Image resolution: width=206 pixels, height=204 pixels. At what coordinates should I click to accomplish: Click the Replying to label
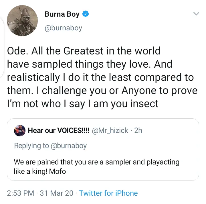coord(31,146)
